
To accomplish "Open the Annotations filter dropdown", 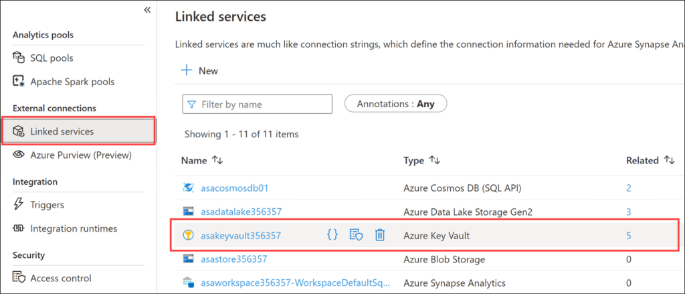I will (395, 104).
